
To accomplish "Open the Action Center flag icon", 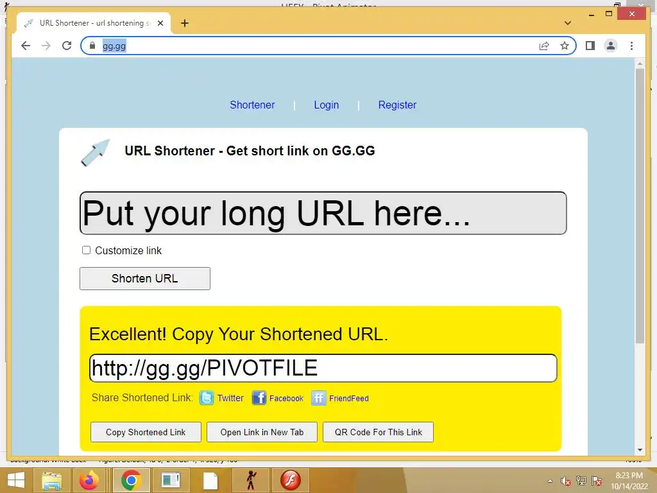I will tap(597, 481).
